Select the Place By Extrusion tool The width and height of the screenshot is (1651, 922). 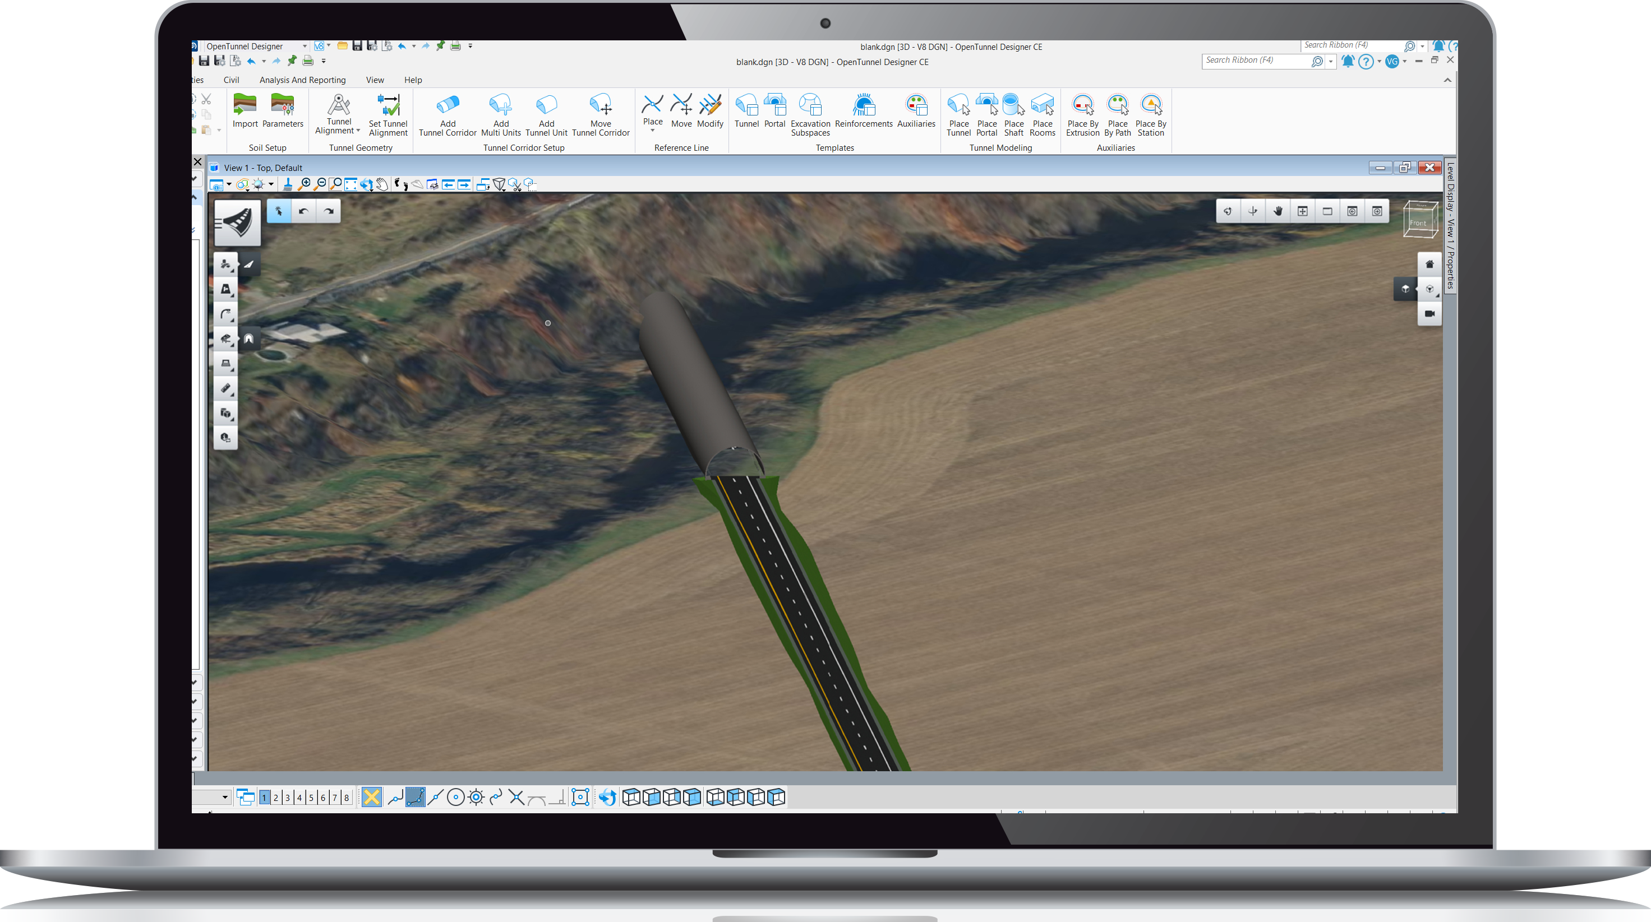pyautogui.click(x=1082, y=115)
